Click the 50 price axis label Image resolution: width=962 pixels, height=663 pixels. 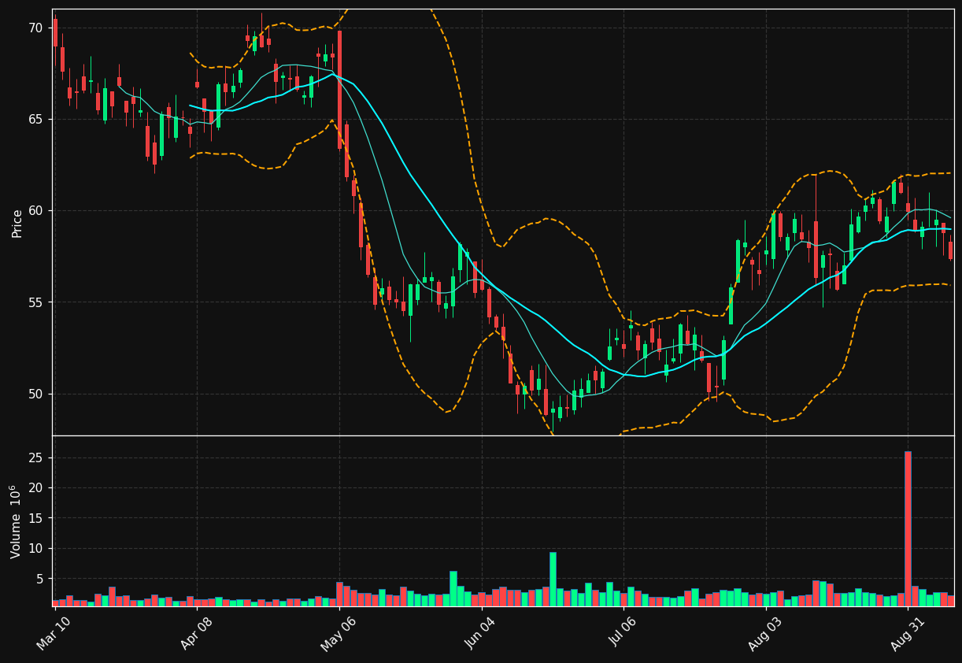coord(35,394)
